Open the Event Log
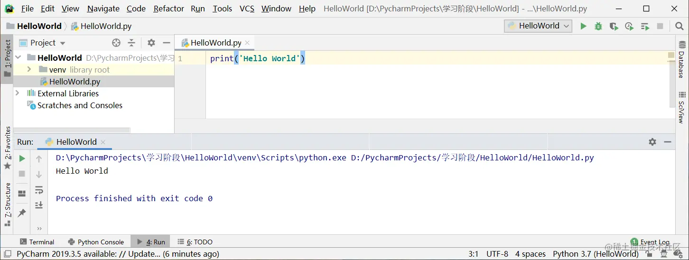This screenshot has width=689, height=260. coord(650,242)
